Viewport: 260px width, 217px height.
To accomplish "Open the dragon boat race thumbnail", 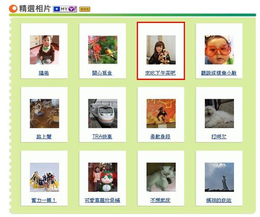I will pos(44,177).
